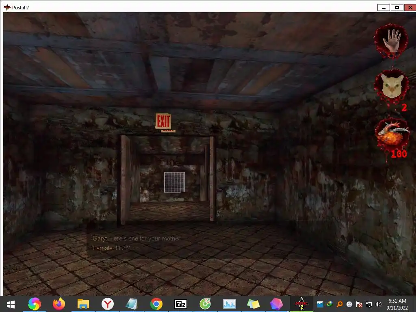Click the blue picture tray icon

(x=320, y=304)
